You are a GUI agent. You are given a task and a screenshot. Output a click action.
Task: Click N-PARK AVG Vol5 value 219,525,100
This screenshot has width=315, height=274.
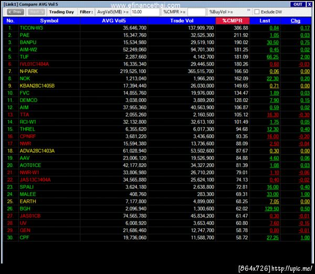(133, 71)
